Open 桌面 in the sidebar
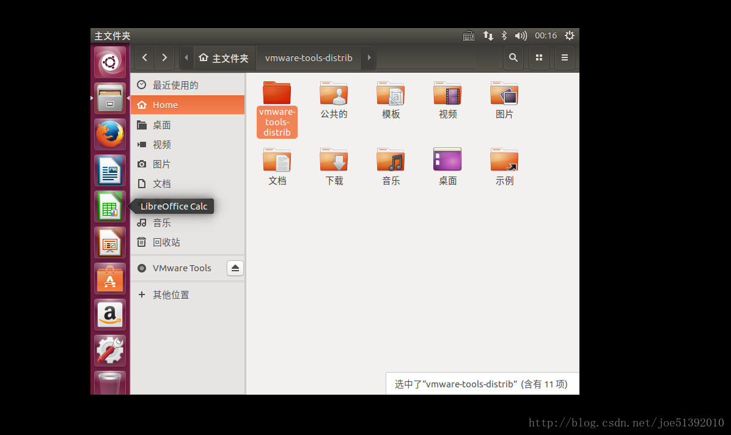This screenshot has height=435, width=731. [x=188, y=125]
